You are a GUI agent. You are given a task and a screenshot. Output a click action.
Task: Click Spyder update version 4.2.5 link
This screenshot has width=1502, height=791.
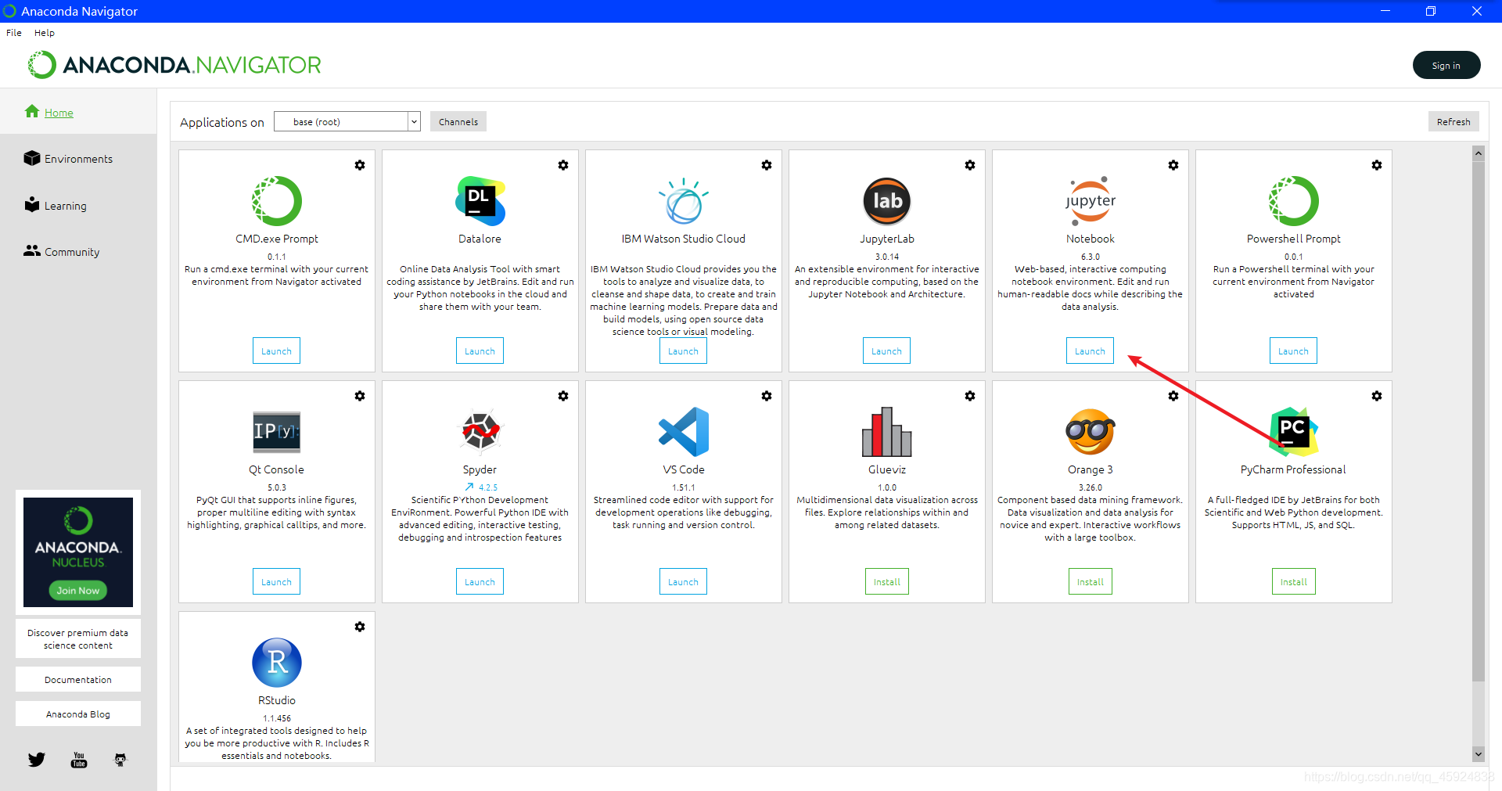point(481,487)
